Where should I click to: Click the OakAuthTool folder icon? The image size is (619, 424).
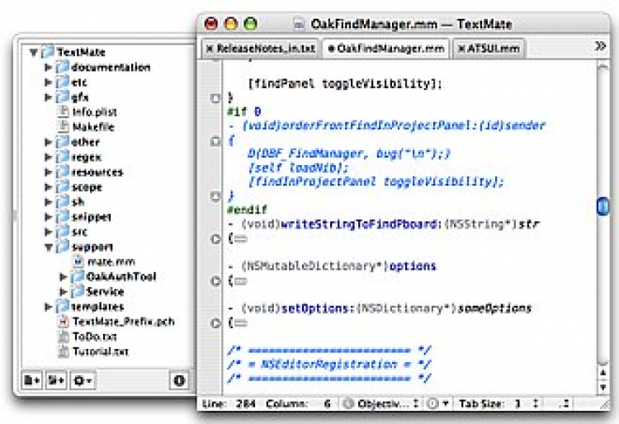point(78,277)
